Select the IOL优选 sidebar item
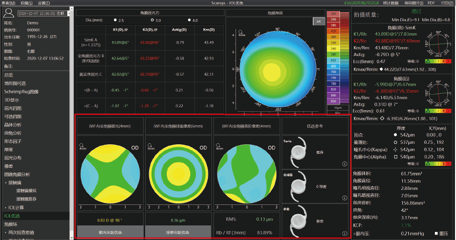456x240 pixels. (x=36, y=216)
